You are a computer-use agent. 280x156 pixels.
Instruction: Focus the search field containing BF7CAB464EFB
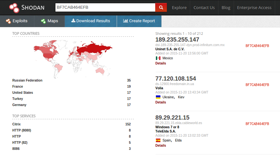coord(105,7)
